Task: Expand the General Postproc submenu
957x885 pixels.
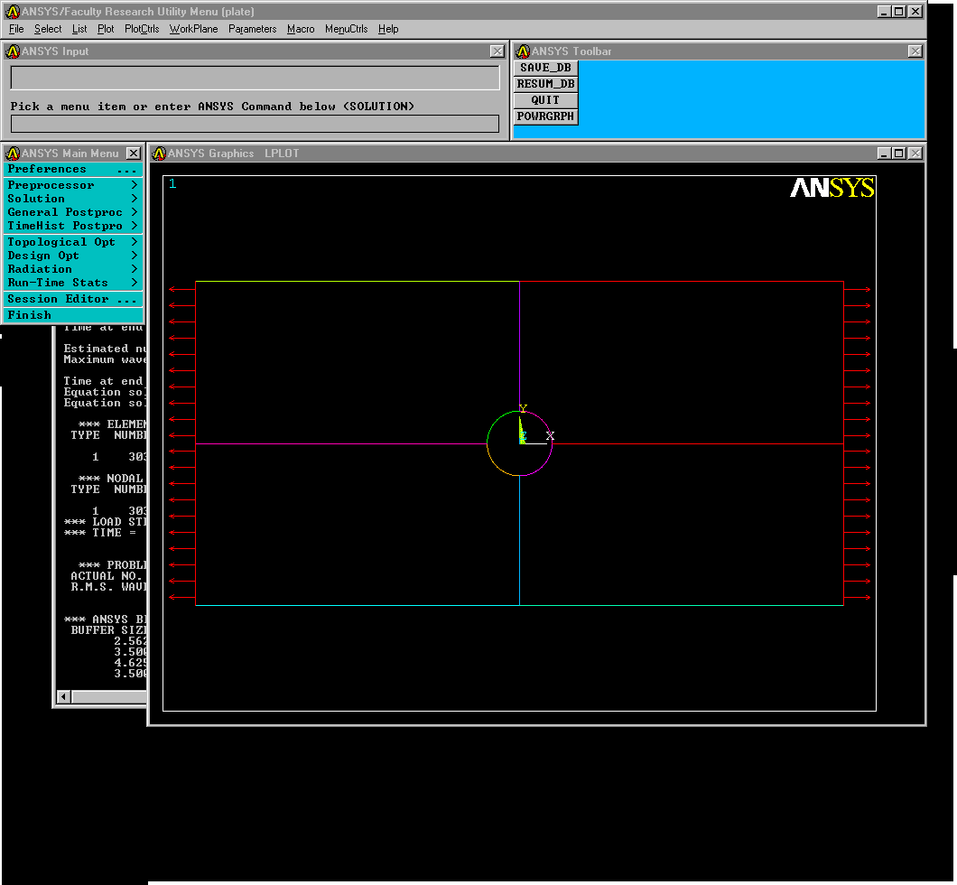Action: pyautogui.click(x=72, y=212)
